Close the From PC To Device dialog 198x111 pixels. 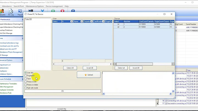click(x=172, y=14)
